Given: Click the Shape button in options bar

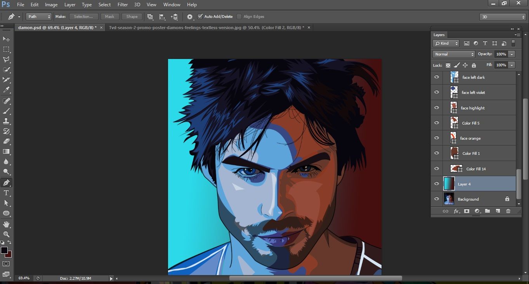Looking at the screenshot, I should [132, 17].
